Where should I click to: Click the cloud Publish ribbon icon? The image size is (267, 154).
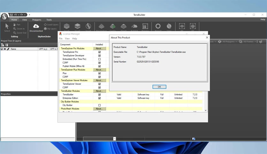pyautogui.click(x=134, y=26)
